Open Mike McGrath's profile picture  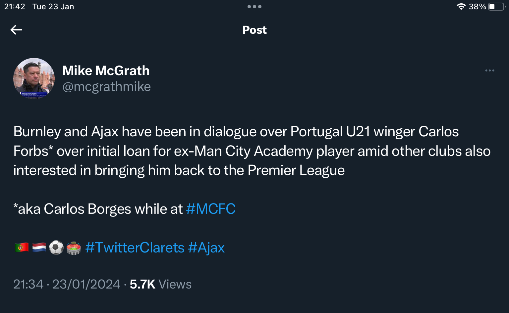click(34, 79)
